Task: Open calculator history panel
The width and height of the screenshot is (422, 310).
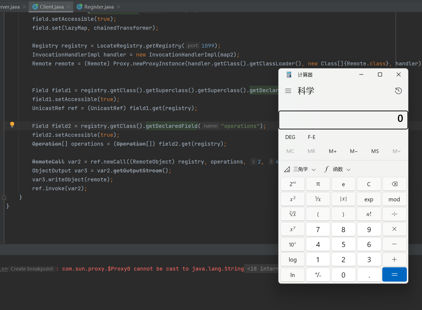Action: [398, 91]
